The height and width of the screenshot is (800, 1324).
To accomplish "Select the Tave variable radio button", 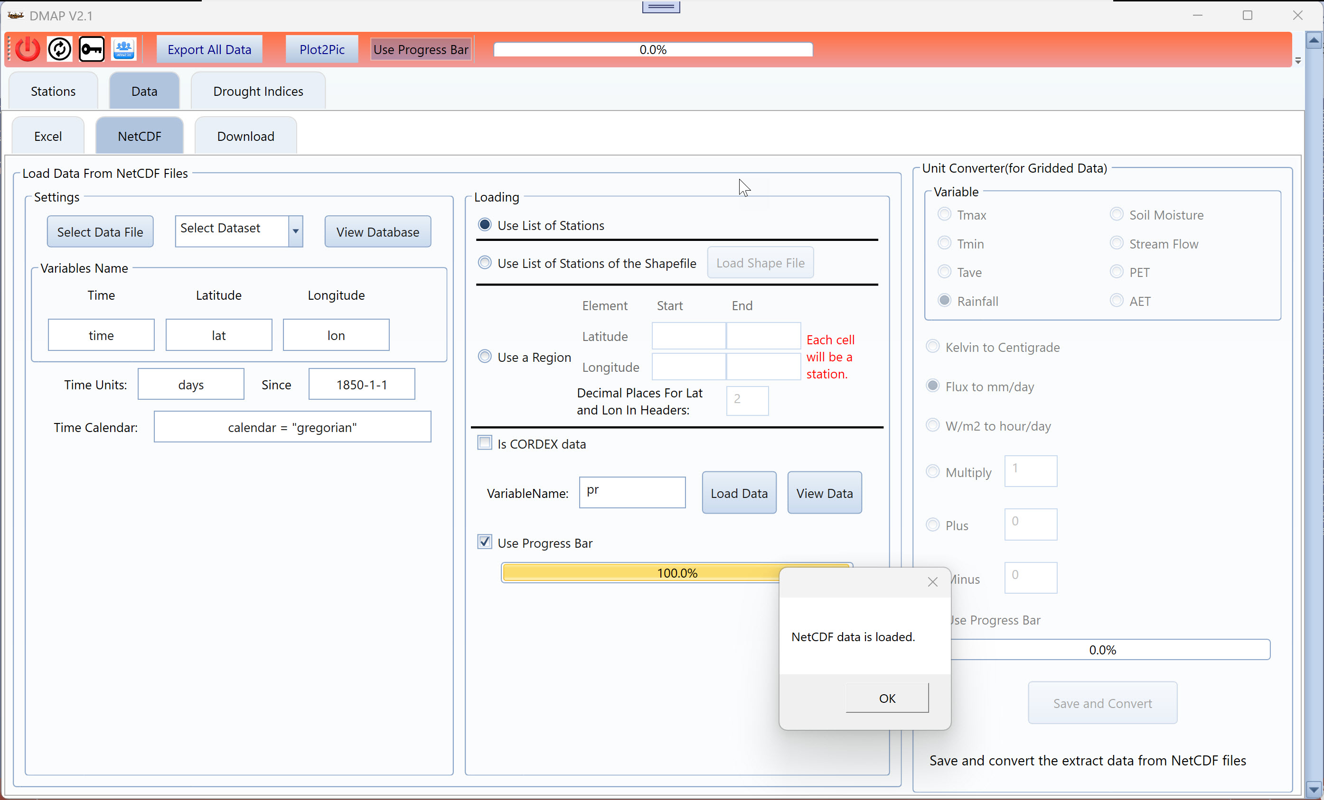I will coord(944,272).
